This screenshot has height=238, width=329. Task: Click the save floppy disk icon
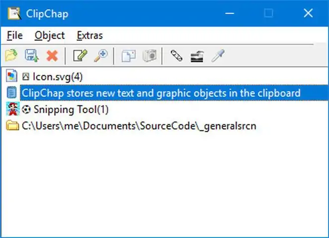(32, 56)
